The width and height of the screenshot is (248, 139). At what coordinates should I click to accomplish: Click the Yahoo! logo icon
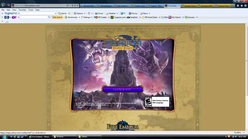(x=14, y=17)
